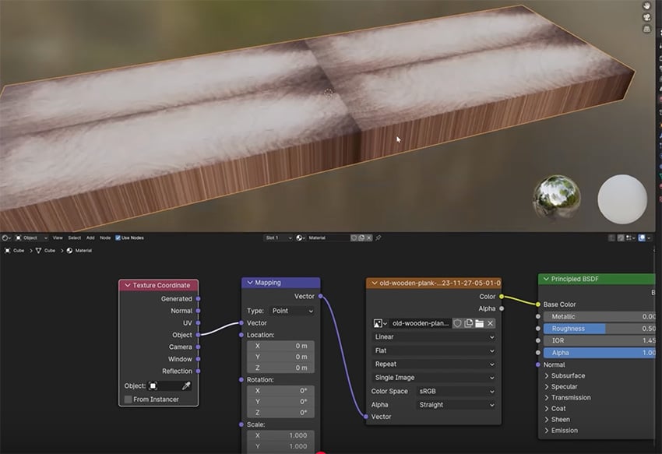Collapse the Mapping node header
This screenshot has width=662, height=454.
(250, 282)
